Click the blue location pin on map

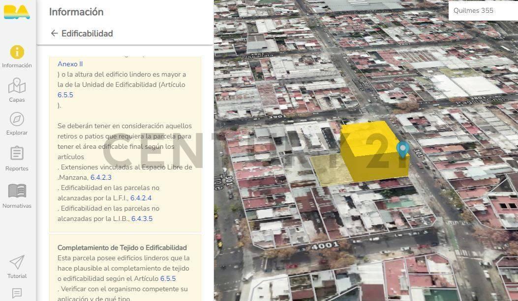point(403,149)
